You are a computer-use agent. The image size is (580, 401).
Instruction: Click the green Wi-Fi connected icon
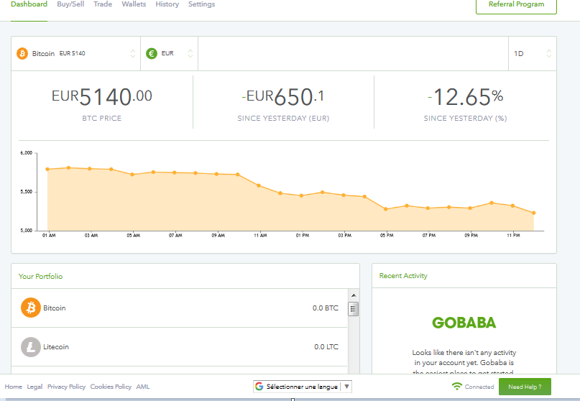(x=457, y=386)
